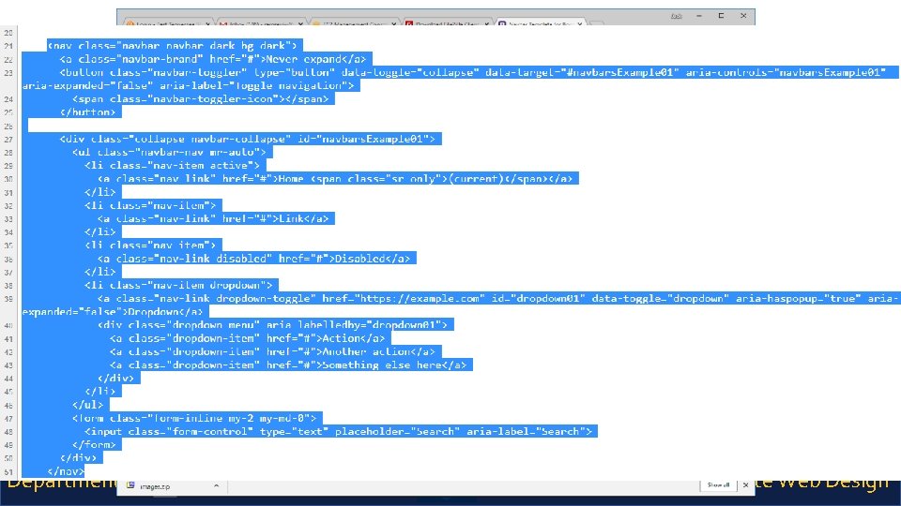Screen dimensions: 901x506
Task: Click Show all downloads
Action: pyautogui.click(x=718, y=485)
